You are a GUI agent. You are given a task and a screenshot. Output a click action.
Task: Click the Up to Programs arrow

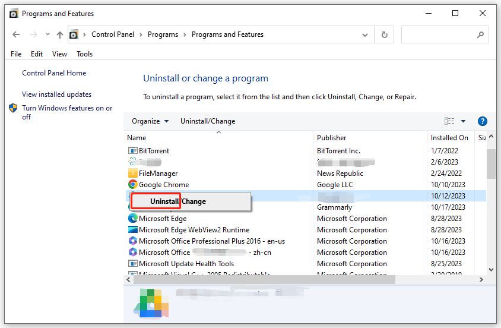click(59, 35)
